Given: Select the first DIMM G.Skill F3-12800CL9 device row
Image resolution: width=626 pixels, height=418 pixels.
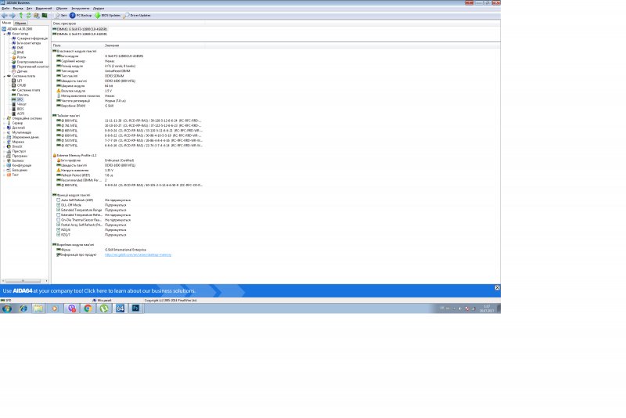Looking at the screenshot, I should click(81, 29).
